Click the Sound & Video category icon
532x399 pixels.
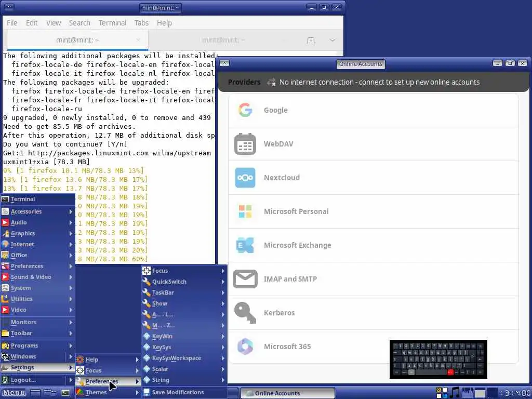pos(5,277)
